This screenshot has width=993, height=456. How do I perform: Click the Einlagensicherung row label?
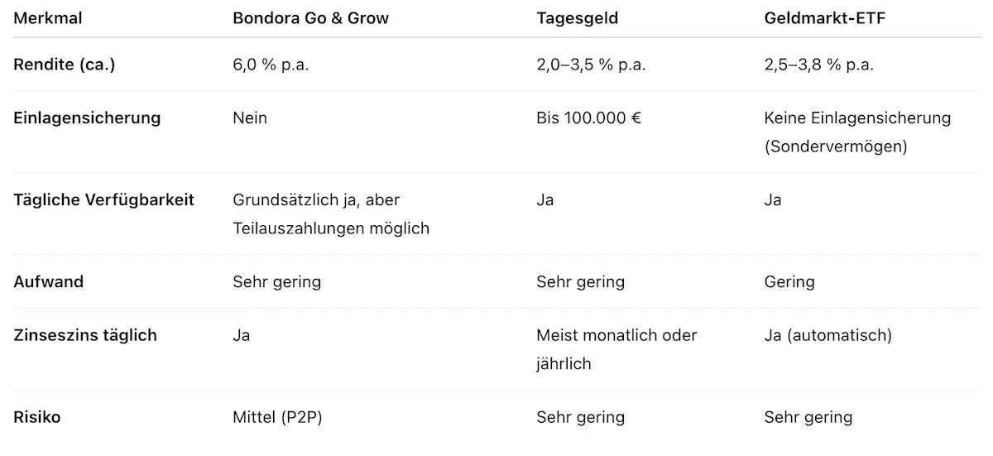pos(87,118)
